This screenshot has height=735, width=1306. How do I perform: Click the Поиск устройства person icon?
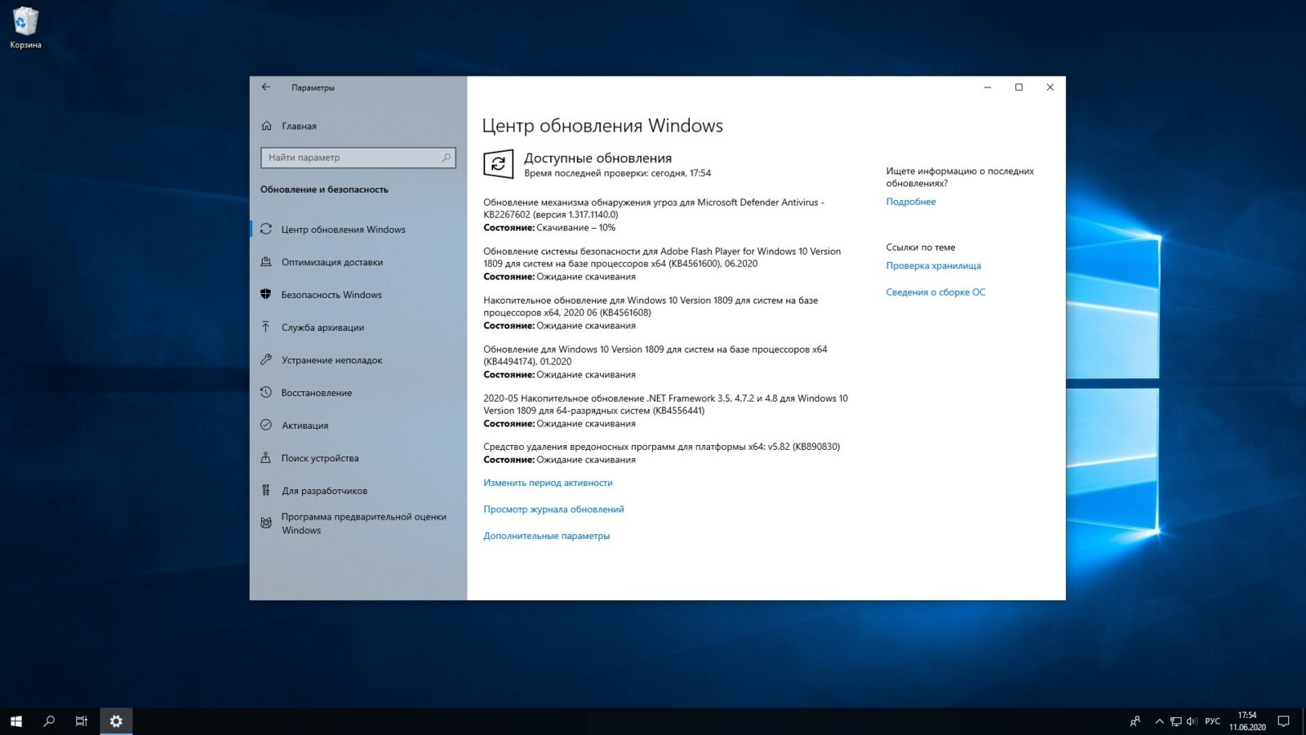(266, 458)
